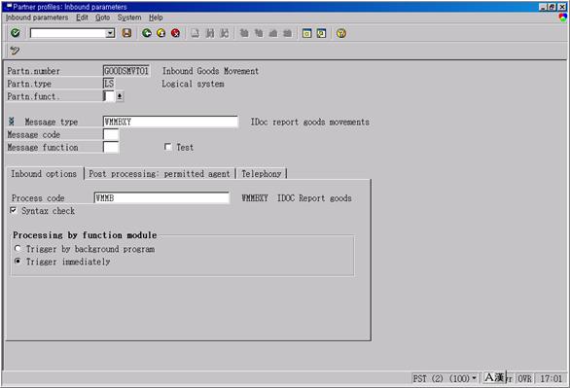The image size is (570, 388).
Task: Select Trigger by background program radio button
Action: tap(18, 249)
